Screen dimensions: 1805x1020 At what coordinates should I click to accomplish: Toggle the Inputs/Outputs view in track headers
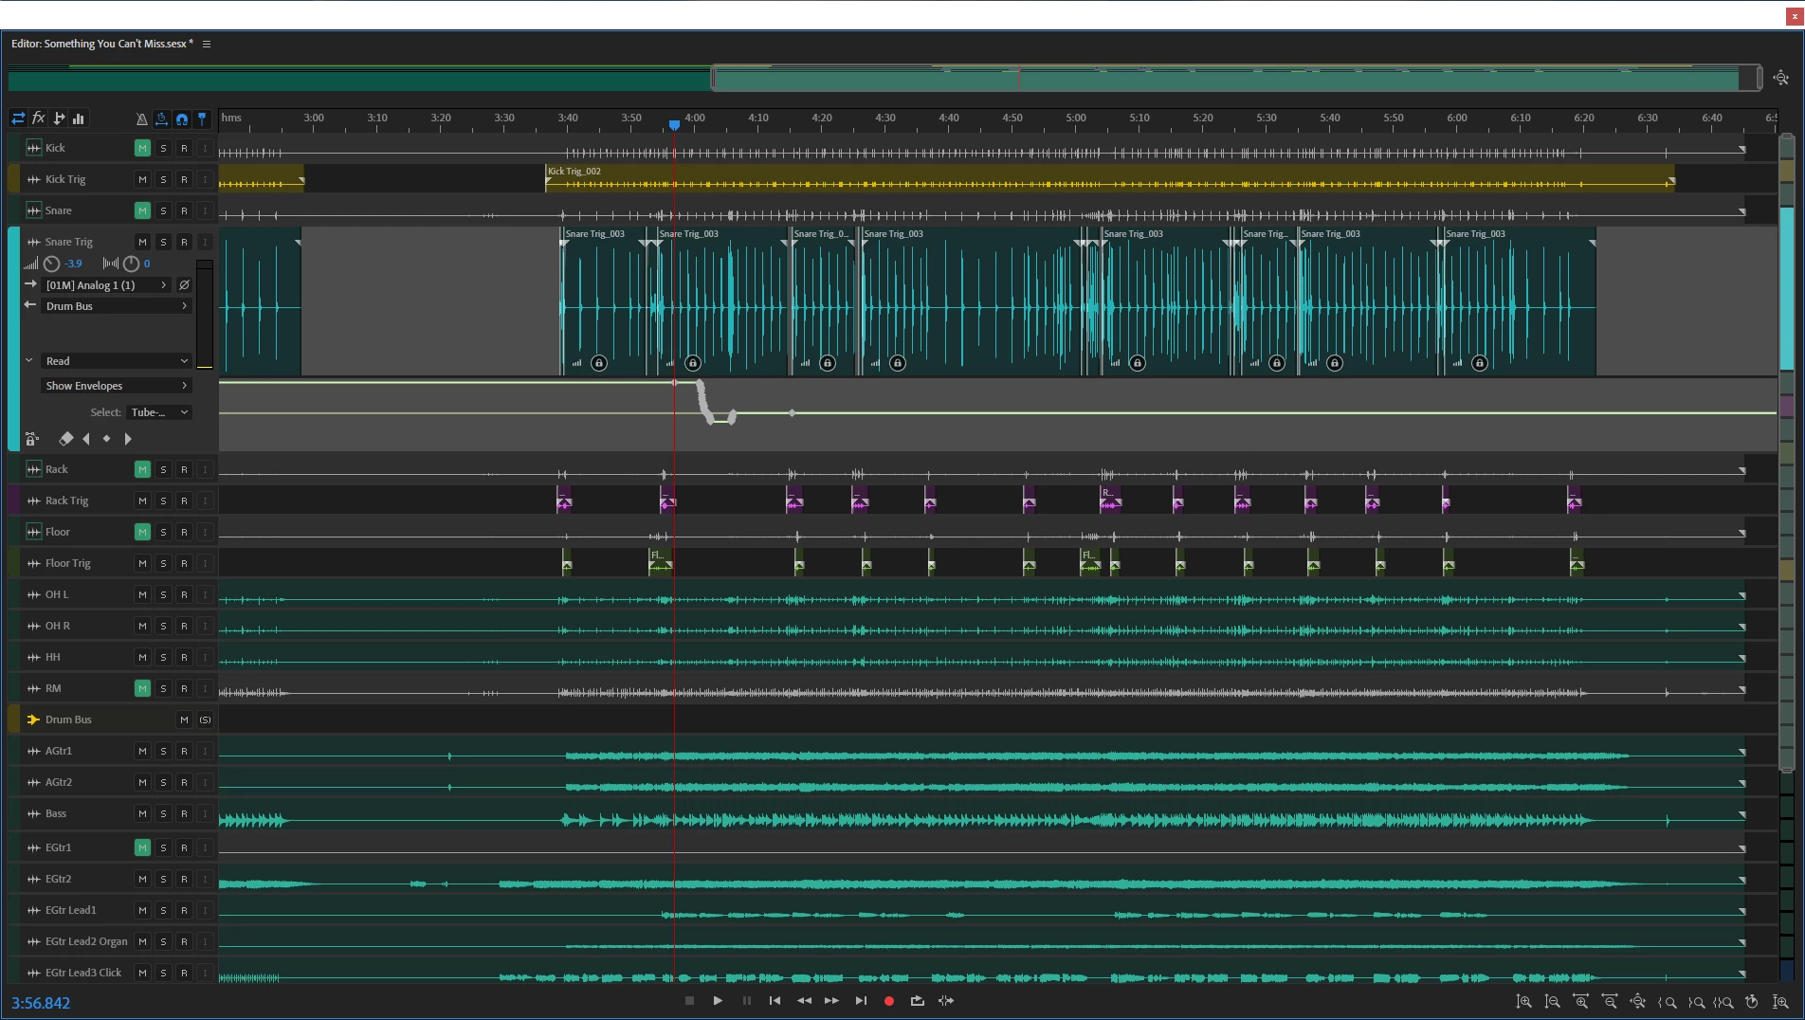tap(18, 118)
